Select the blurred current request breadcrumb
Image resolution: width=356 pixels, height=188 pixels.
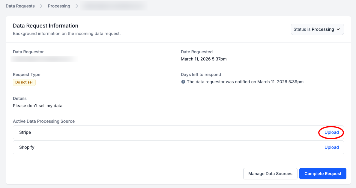114,6
